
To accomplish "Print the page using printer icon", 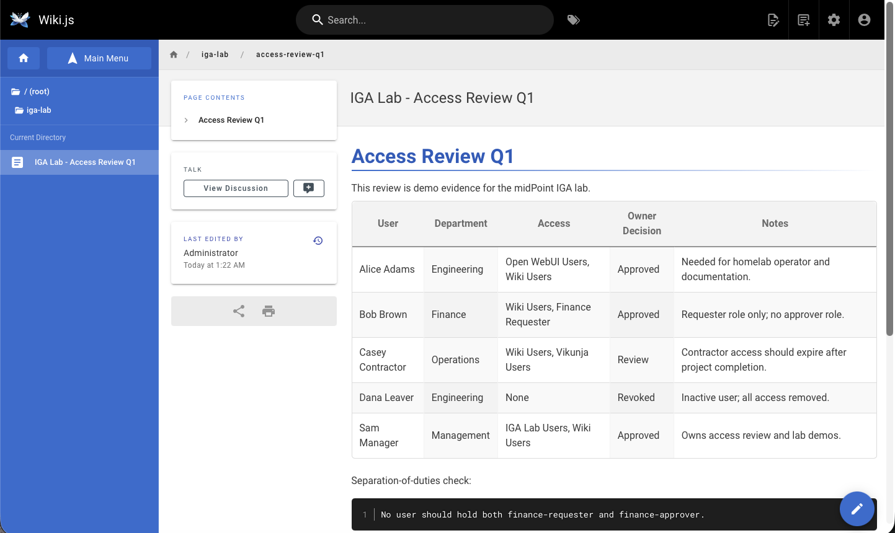I will [269, 311].
